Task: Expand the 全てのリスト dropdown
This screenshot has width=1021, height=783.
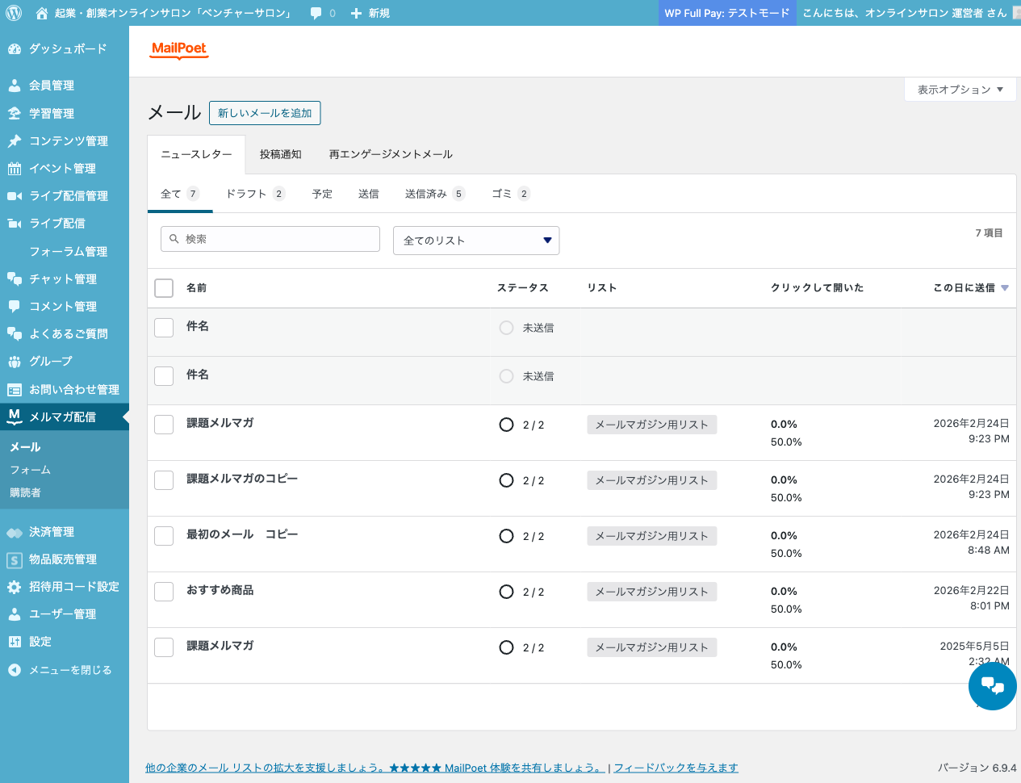Action: point(476,241)
